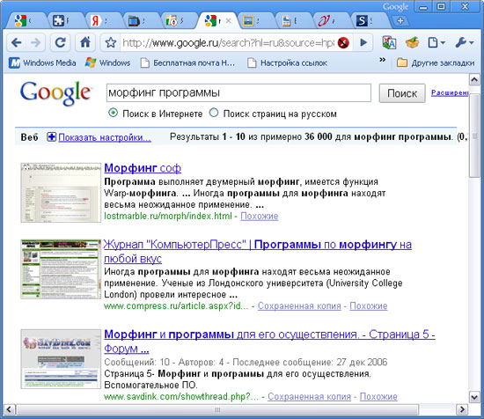The width and height of the screenshot is (484, 419).
Task: Open the Морфинг и программы forum result link
Action: click(x=269, y=342)
